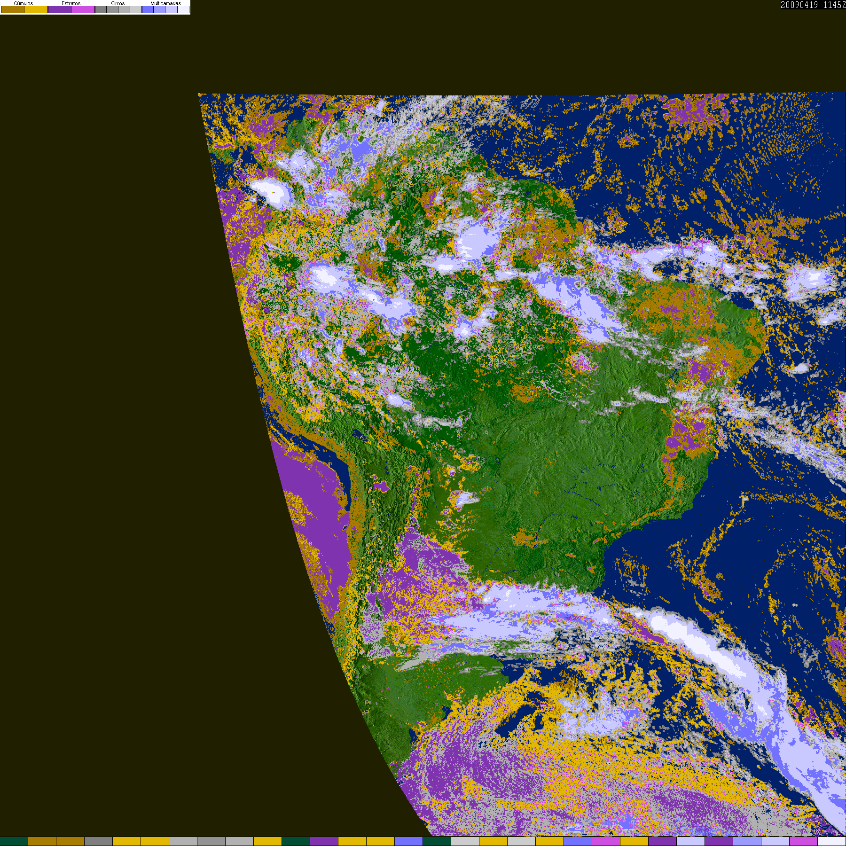Image resolution: width=846 pixels, height=846 pixels.
Task: Click the 'Cirros' legend label
Action: (x=118, y=3)
